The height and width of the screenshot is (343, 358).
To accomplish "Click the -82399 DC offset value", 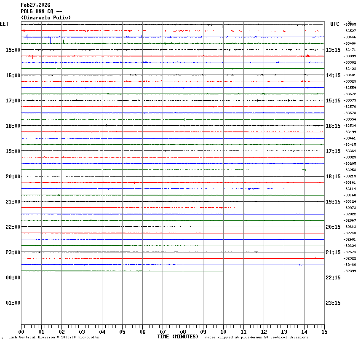I will (350, 271).
